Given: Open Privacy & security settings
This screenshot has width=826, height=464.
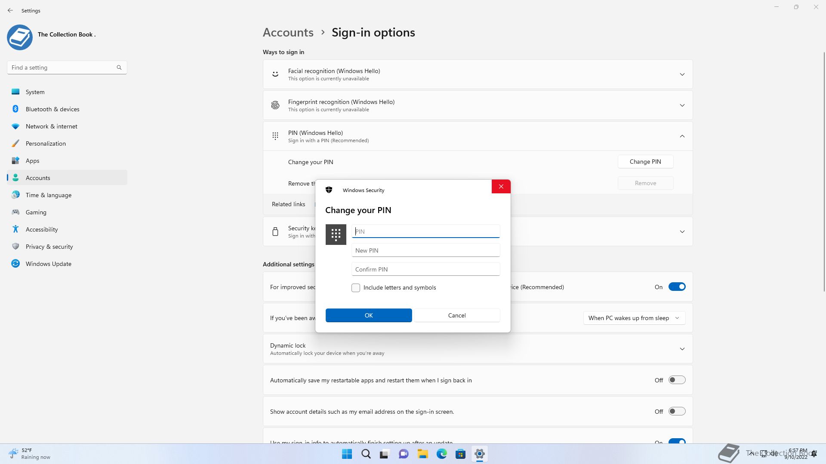Looking at the screenshot, I should (67, 247).
